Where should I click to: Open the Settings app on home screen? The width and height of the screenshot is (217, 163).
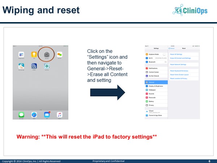pyautogui.click(x=47, y=54)
